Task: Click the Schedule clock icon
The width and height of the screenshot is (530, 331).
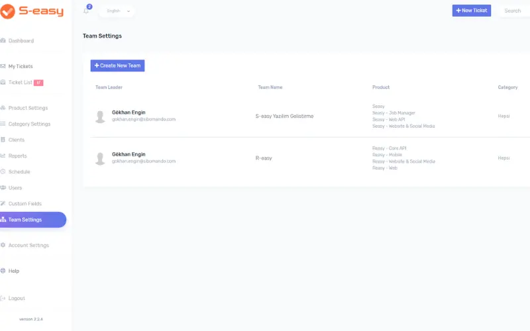Action: point(3,171)
